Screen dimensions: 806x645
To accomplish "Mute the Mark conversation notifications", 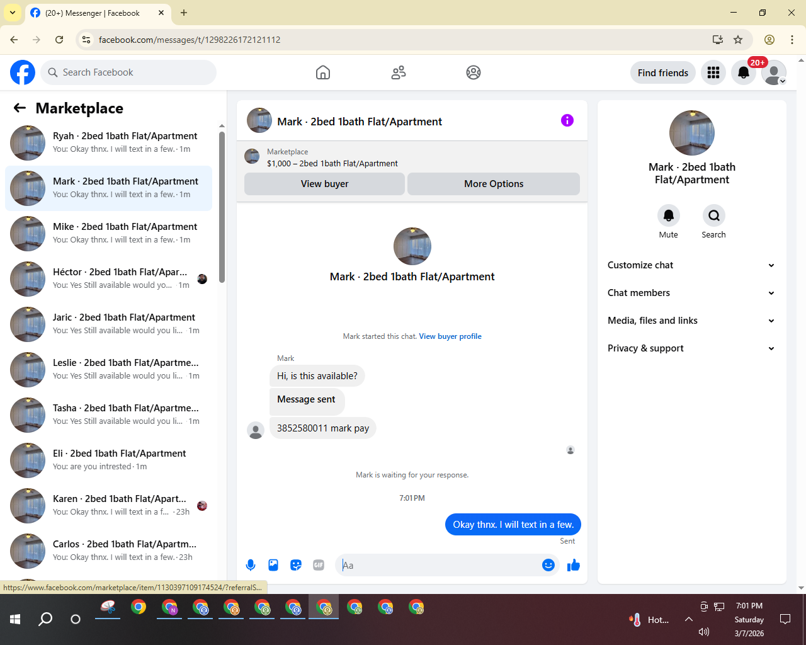I will [669, 215].
